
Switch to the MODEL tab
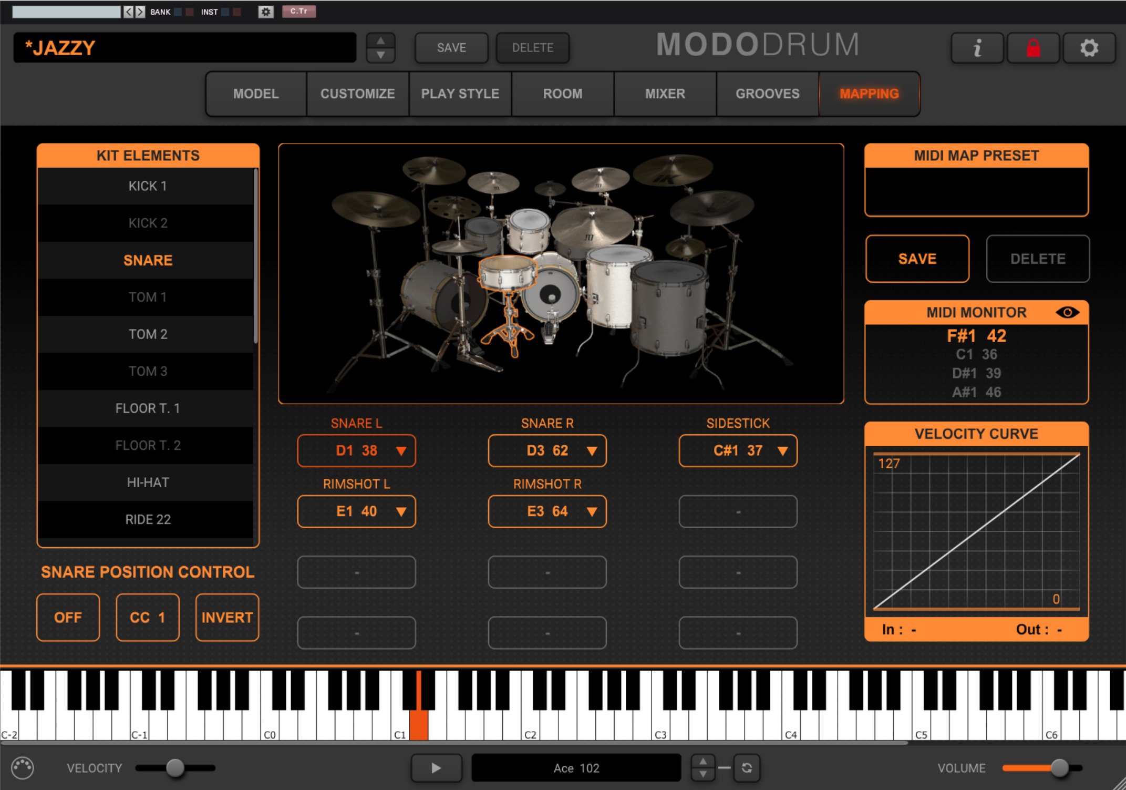click(x=256, y=94)
